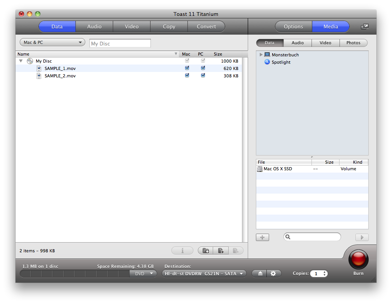The image size is (392, 304).
Task: Click the play arrow button in Media browser
Action: [362, 237]
